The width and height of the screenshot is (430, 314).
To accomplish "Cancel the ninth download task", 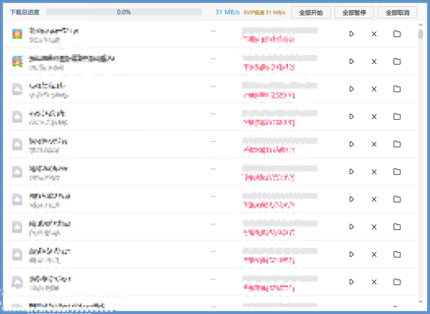I will tap(374, 254).
